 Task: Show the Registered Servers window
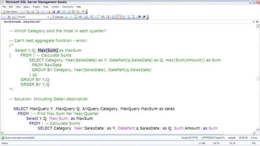pos(64,12)
